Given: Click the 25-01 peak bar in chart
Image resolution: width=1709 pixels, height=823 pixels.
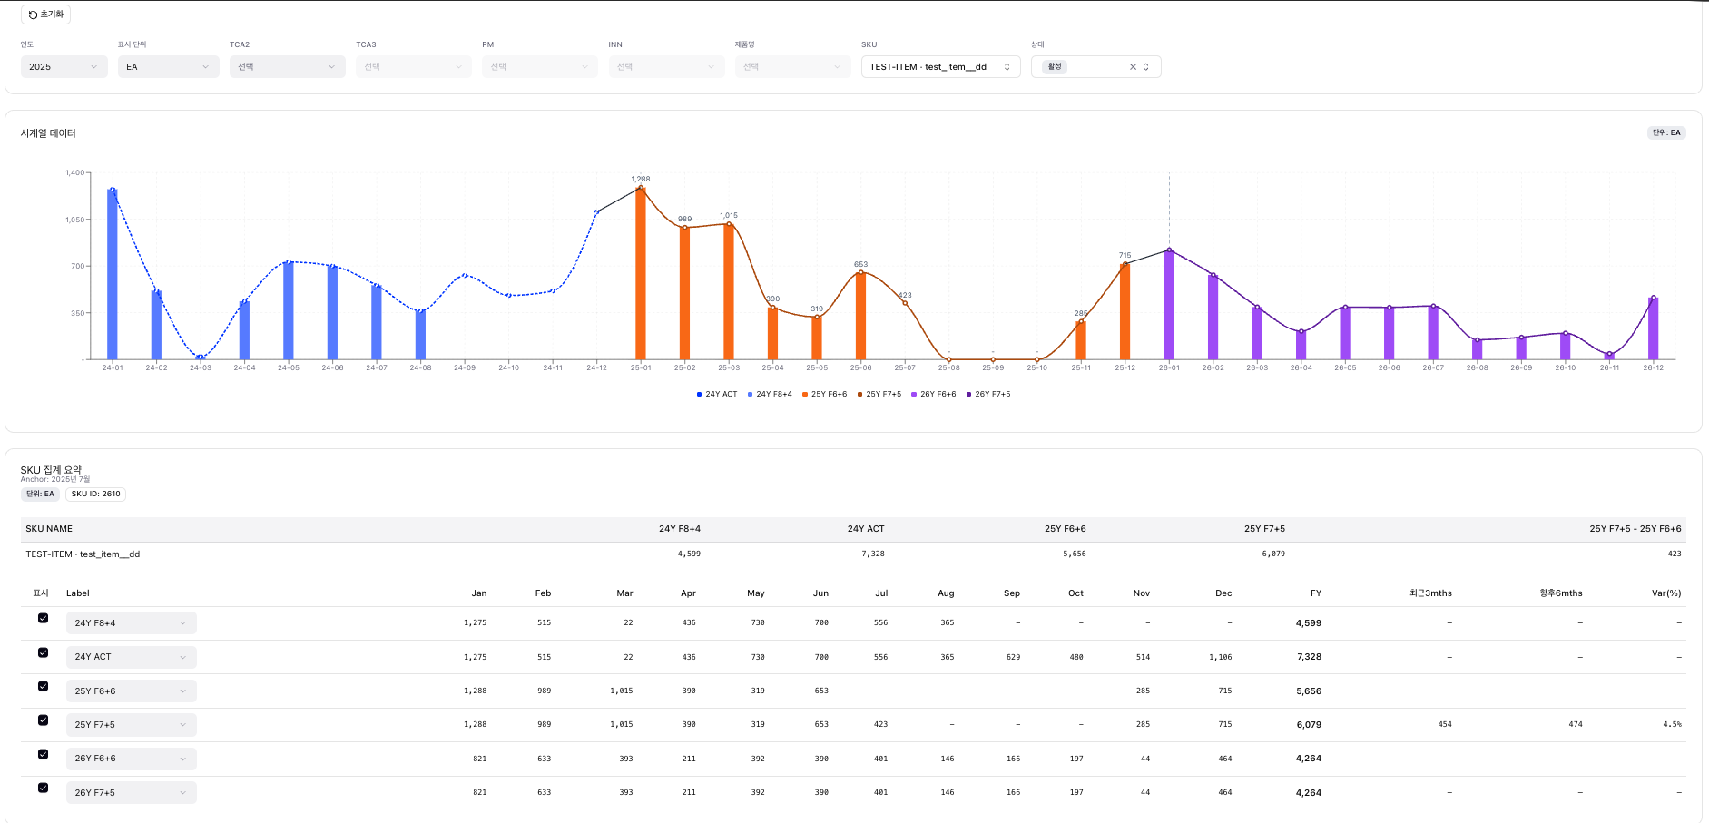Looking at the screenshot, I should pos(641,272).
